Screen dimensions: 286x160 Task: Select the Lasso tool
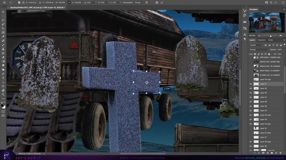3,20
